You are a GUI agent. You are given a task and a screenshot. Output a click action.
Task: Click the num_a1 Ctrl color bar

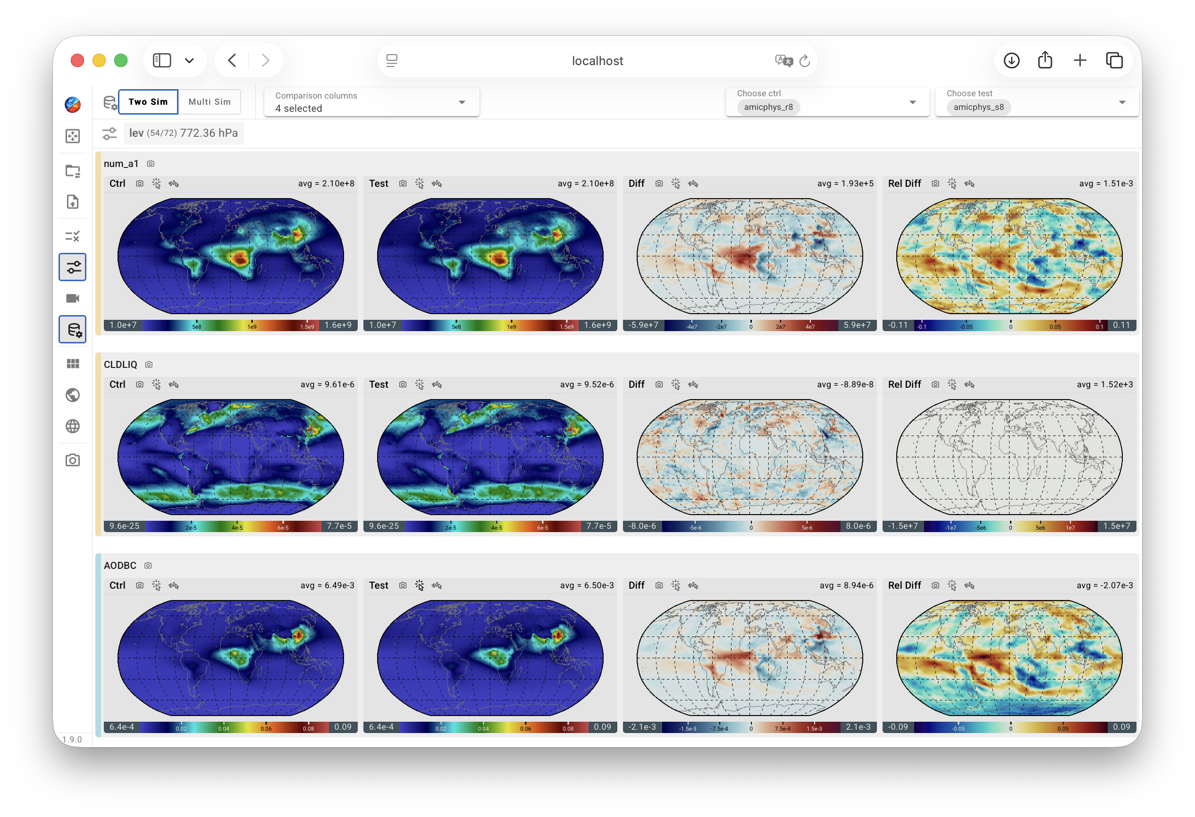click(x=231, y=326)
